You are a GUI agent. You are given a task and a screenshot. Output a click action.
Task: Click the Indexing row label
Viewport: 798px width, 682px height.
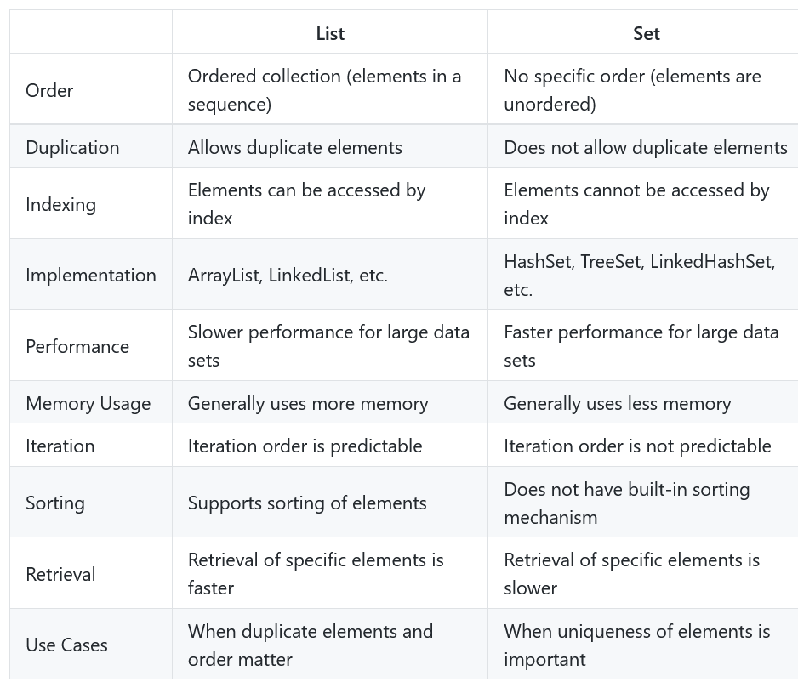point(60,204)
